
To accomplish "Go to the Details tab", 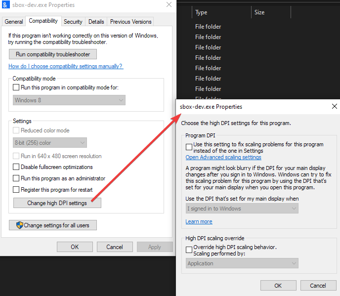I will coord(96,22).
